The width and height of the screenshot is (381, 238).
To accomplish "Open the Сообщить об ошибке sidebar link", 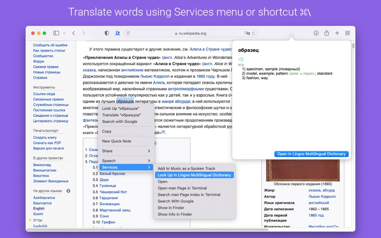I will pos(50,45).
